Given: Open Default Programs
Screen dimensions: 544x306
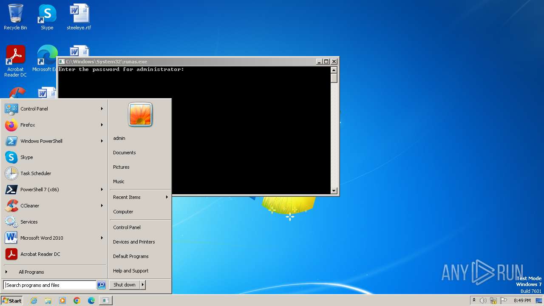Looking at the screenshot, I should point(140,256).
